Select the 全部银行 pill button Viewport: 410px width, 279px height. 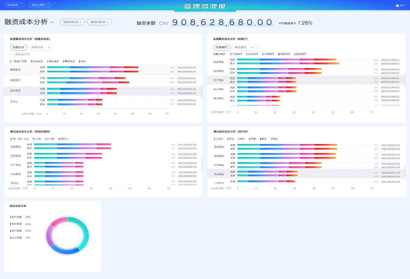(x=222, y=47)
